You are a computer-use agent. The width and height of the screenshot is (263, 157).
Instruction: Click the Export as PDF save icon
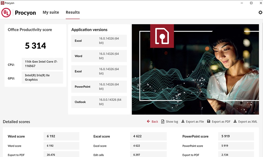209,121
